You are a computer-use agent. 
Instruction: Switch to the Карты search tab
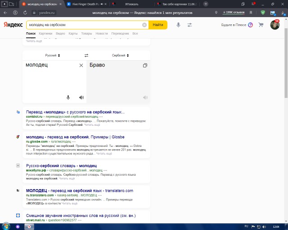pos(73,34)
